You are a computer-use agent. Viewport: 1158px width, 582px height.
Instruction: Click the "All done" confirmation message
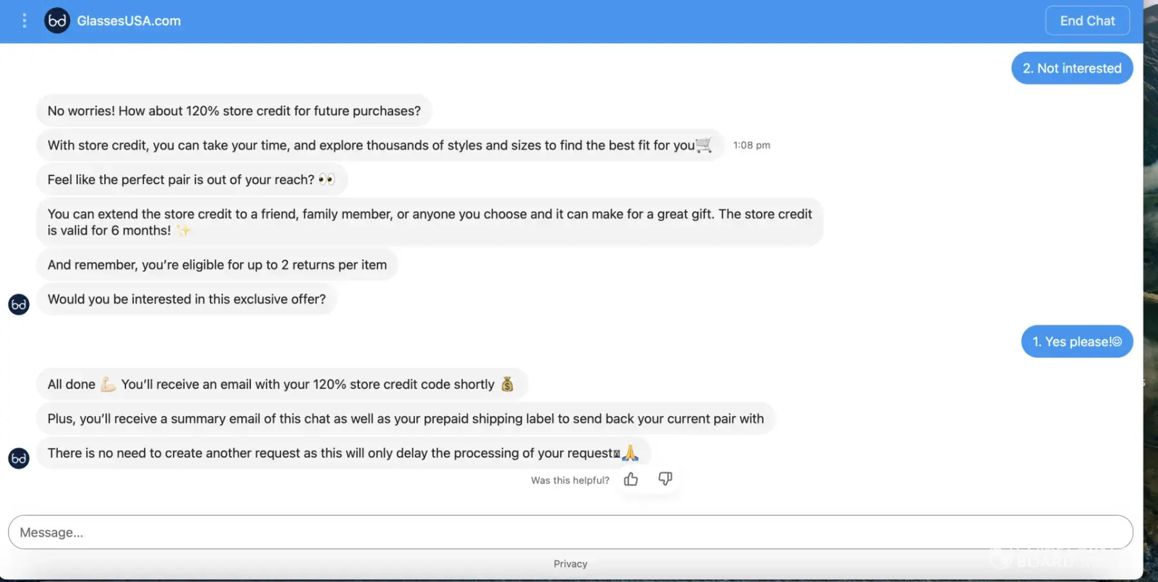[281, 385]
